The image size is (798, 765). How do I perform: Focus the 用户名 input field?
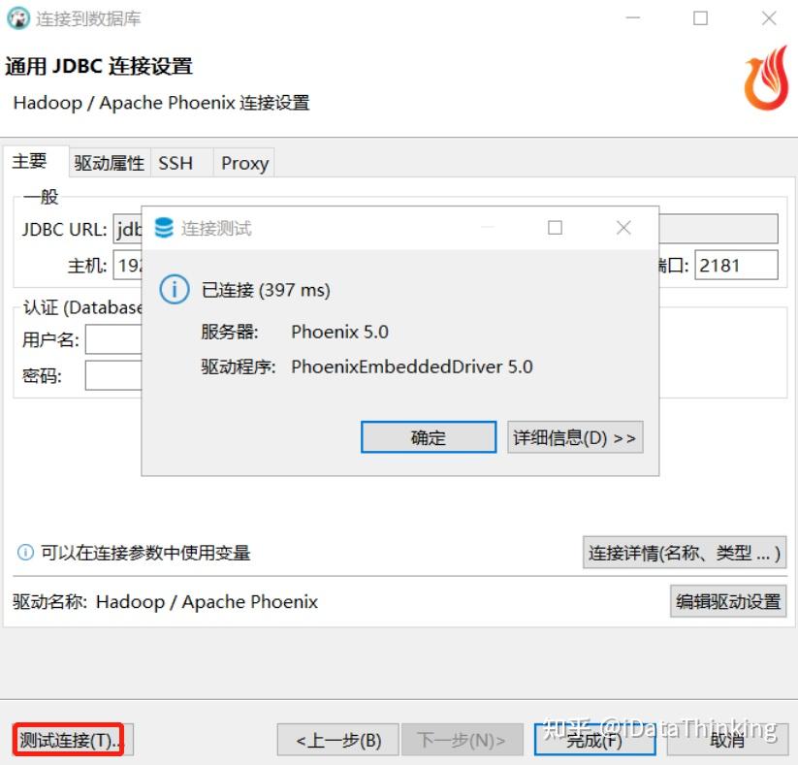(x=113, y=339)
